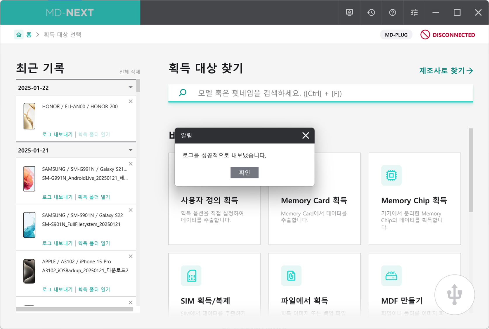Select the Memory Chip 획득 card title
This screenshot has height=329, width=489.
tap(414, 200)
